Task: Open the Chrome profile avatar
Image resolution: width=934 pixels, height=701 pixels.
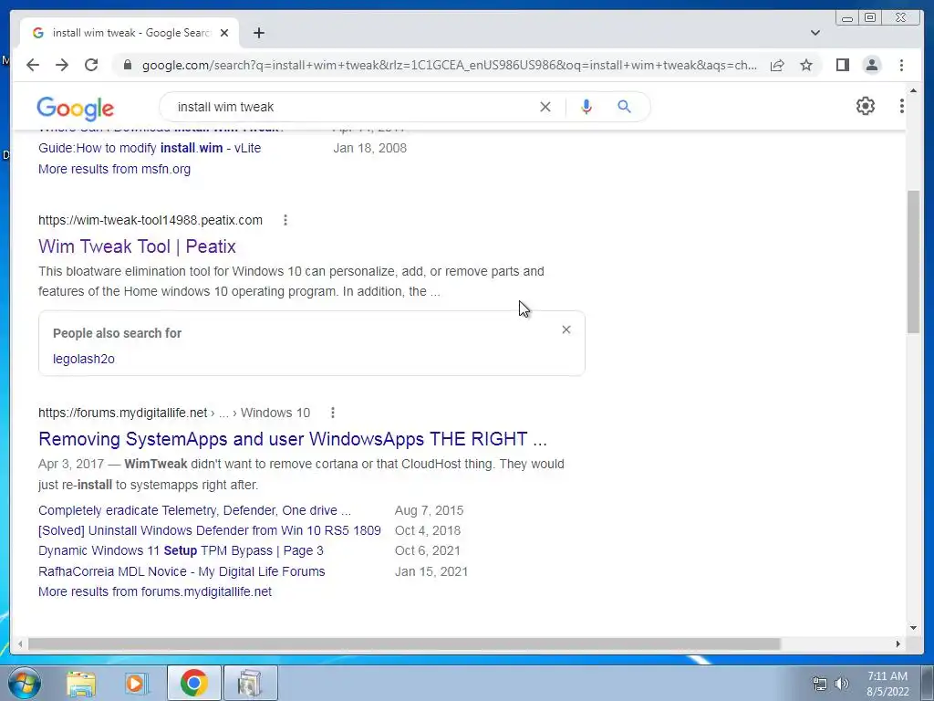Action: 871,65
